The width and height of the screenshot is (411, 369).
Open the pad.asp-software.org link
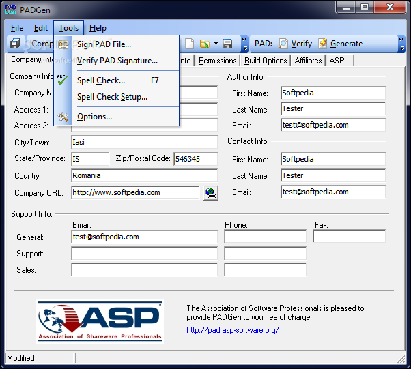click(x=232, y=330)
